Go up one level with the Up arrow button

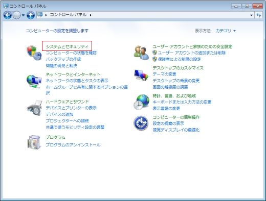click(x=31, y=15)
